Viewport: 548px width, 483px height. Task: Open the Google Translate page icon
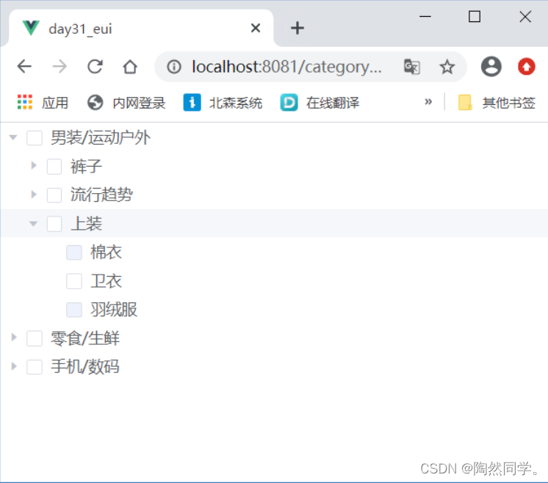411,66
